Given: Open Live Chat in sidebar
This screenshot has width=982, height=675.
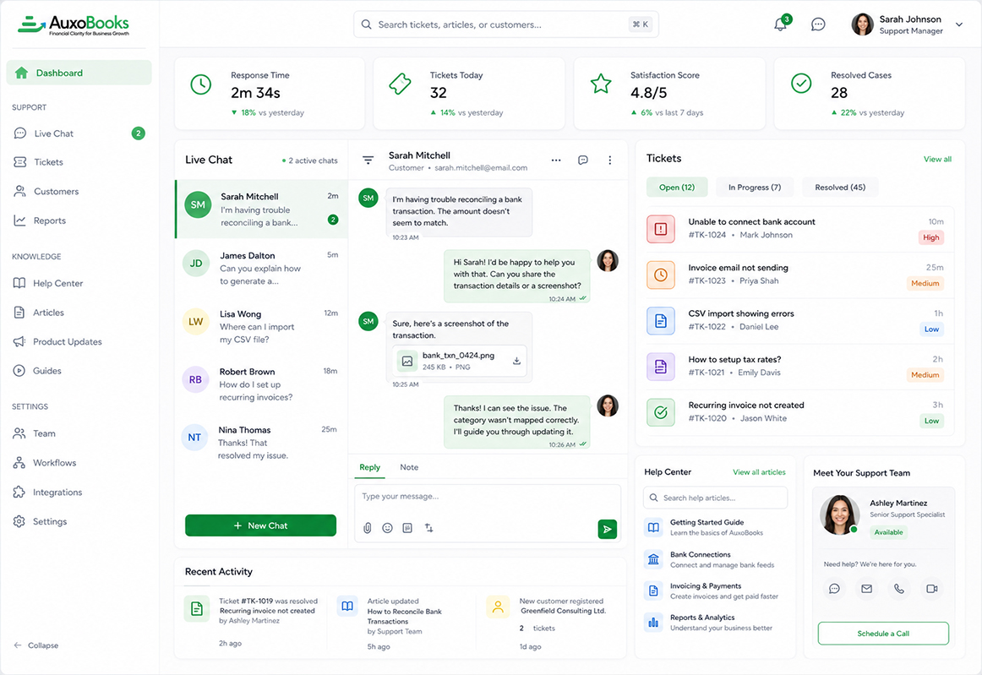Looking at the screenshot, I should [79, 133].
